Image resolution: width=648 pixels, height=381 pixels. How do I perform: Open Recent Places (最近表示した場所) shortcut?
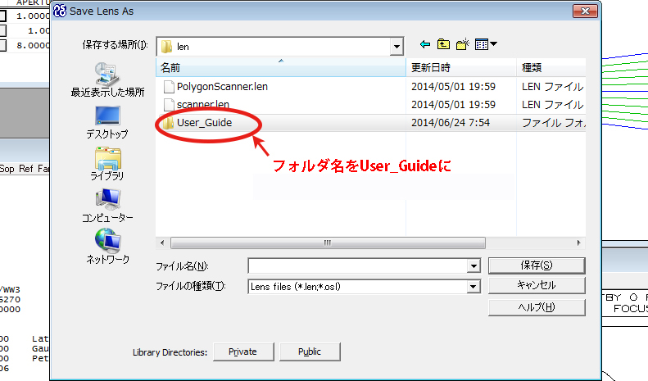click(x=107, y=80)
